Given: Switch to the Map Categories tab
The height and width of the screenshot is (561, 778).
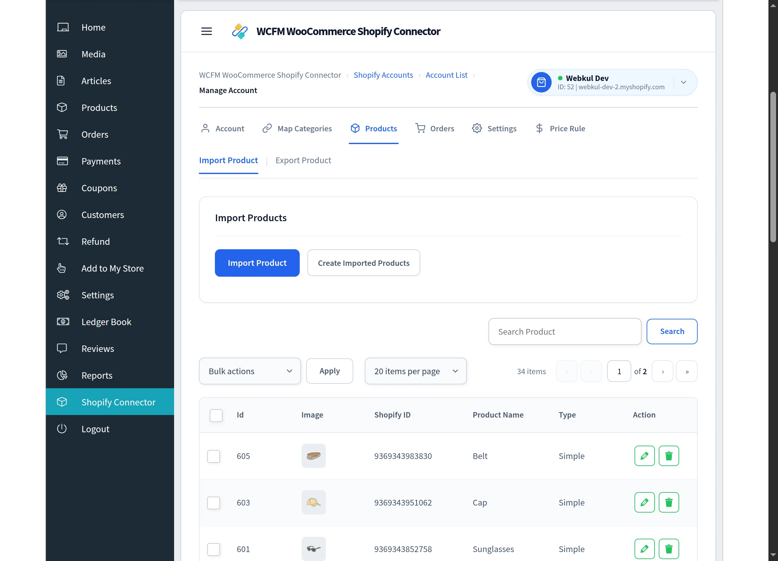Looking at the screenshot, I should pos(297,128).
